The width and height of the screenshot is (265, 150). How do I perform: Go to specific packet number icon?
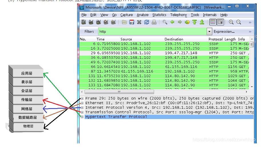[x=187, y=22]
